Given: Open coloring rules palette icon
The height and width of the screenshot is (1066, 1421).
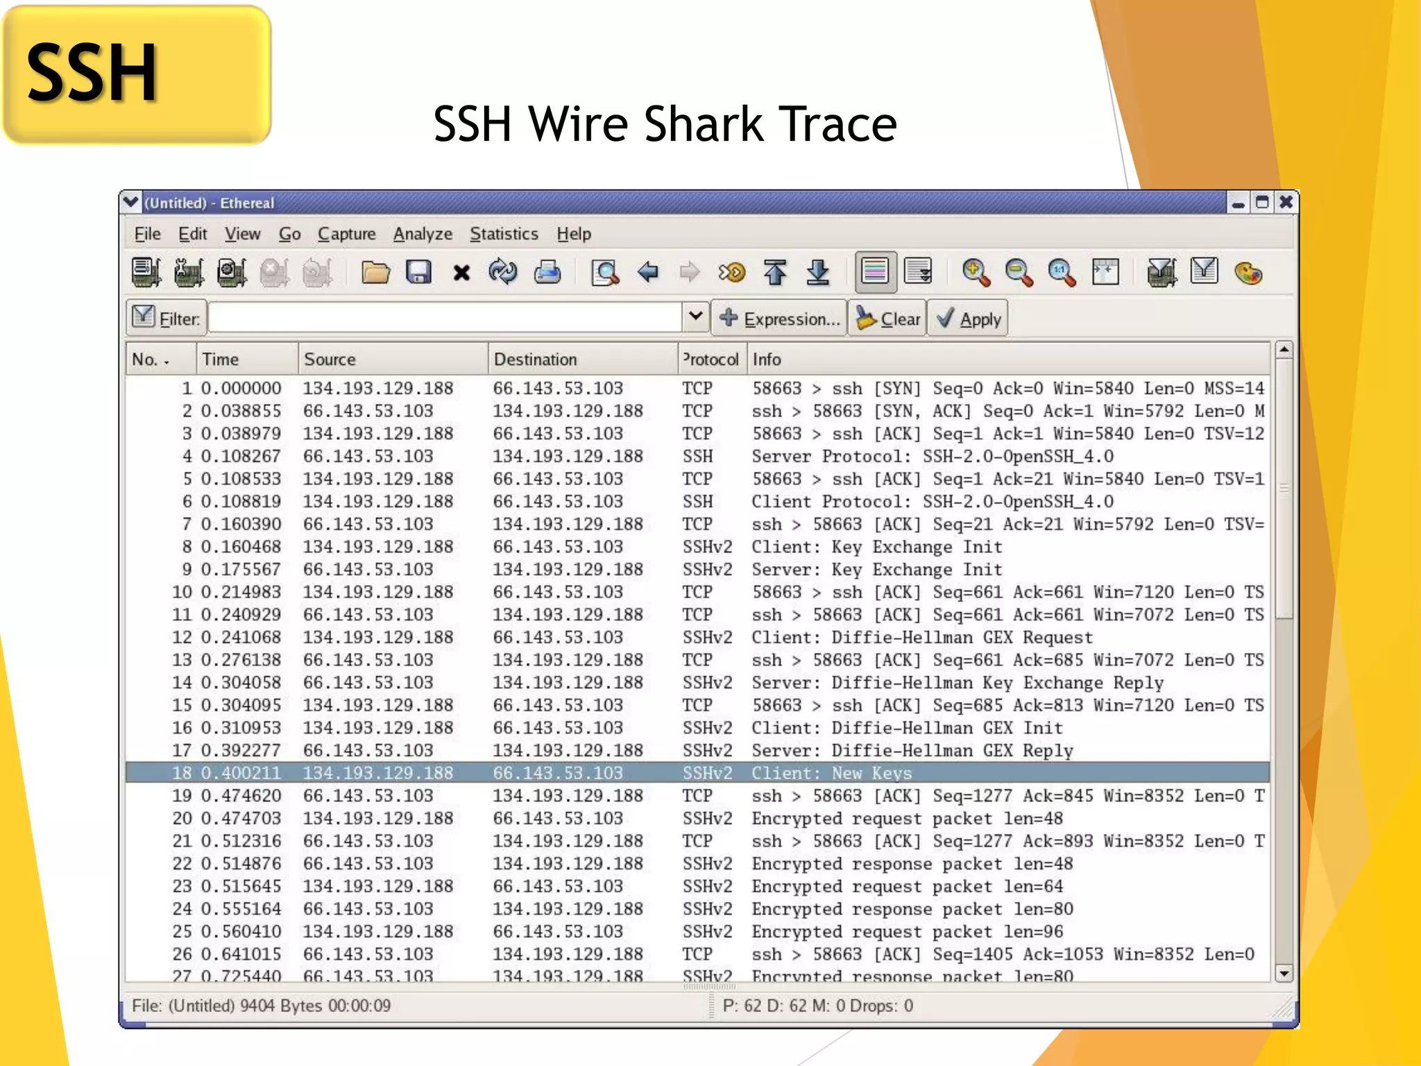Looking at the screenshot, I should point(1248,272).
